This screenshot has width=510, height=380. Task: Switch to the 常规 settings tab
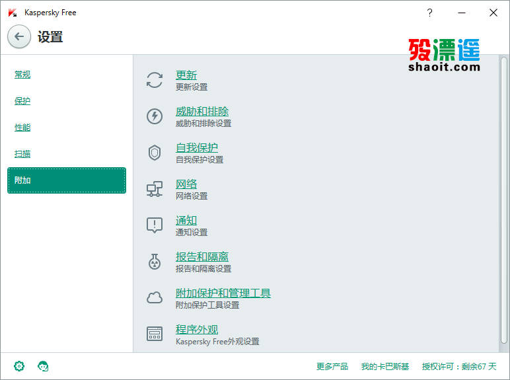tap(22, 75)
